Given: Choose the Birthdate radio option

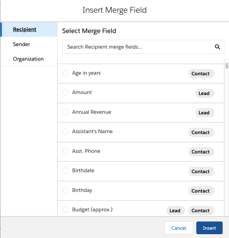Looking at the screenshot, I should point(66,171).
